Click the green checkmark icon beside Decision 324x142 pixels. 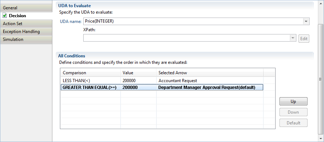coord(5,16)
